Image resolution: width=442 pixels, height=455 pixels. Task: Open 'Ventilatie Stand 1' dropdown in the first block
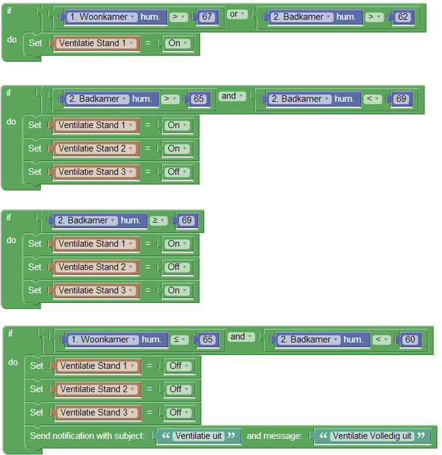97,44
